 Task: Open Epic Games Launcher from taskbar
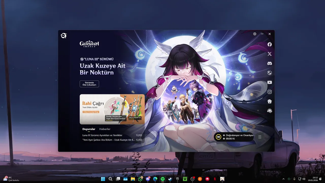point(177,179)
